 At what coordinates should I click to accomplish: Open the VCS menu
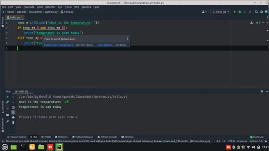coord(76,7)
